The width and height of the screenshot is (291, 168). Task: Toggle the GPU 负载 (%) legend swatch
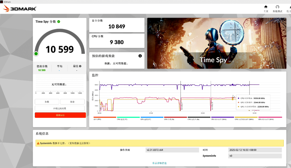click(176, 117)
